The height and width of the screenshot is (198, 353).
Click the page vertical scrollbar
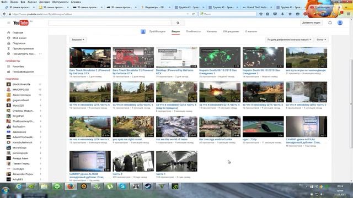pos(351,103)
